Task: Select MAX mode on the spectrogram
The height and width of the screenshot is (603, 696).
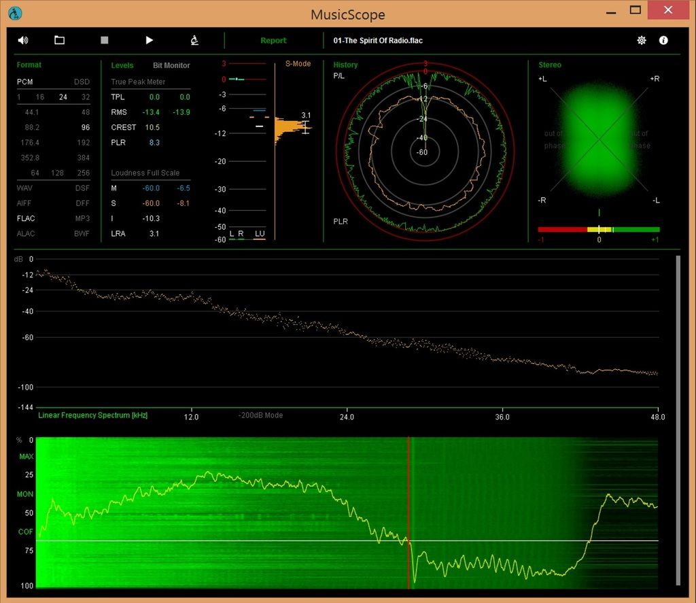Action: 26,456
